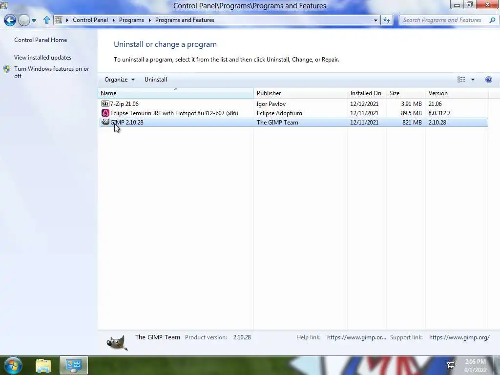
Task: Click publisher Eclipse Adoptium cell
Action: [x=279, y=113]
